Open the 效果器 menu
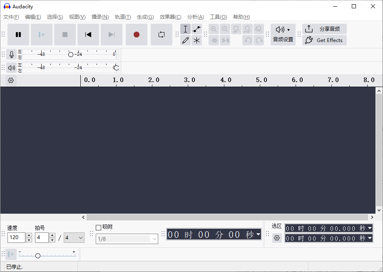The image size is (383, 272). pyautogui.click(x=170, y=17)
